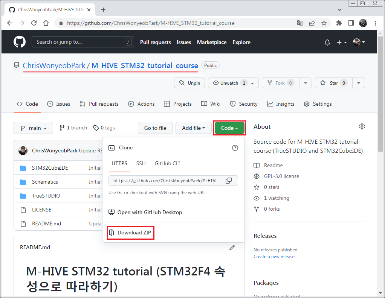Open browser extensions puzzle icon
Image resolution: width=385 pixels, height=298 pixels.
339,23
